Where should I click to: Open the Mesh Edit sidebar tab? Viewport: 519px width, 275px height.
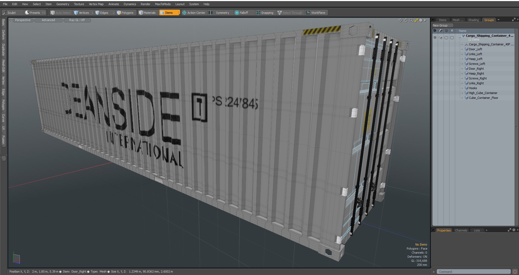click(x=4, y=66)
